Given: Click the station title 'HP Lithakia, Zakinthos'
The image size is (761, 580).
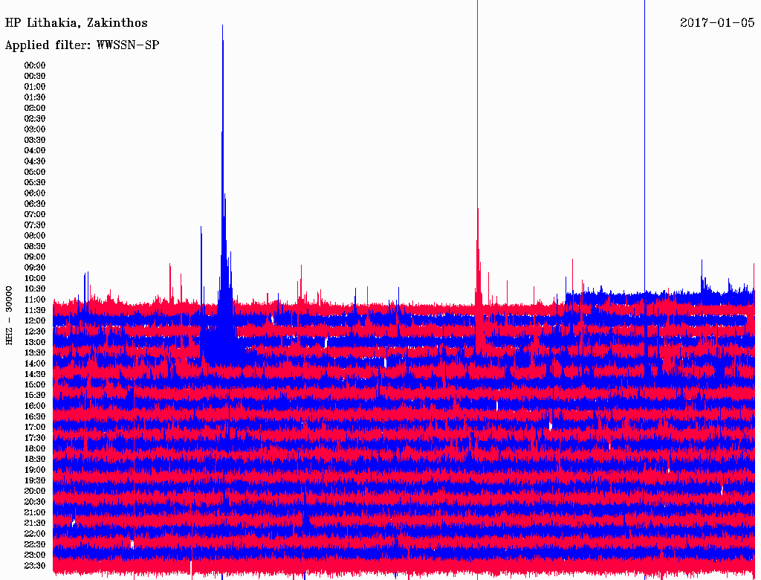Looking at the screenshot, I should pyautogui.click(x=77, y=23).
